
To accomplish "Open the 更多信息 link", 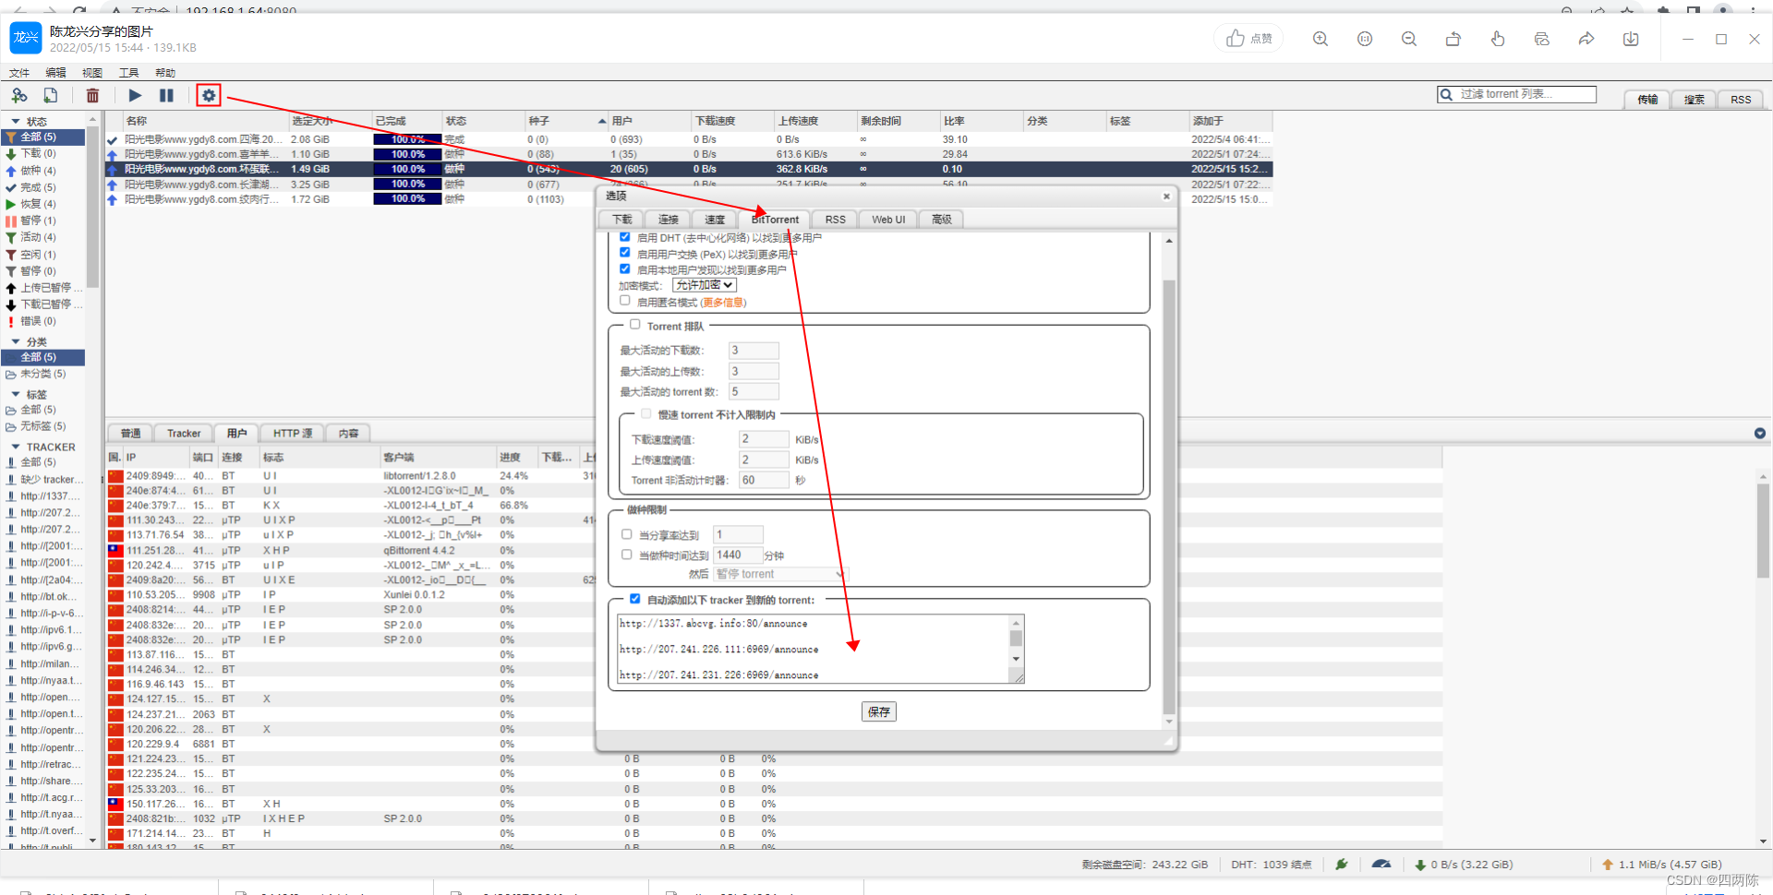I will tap(723, 303).
